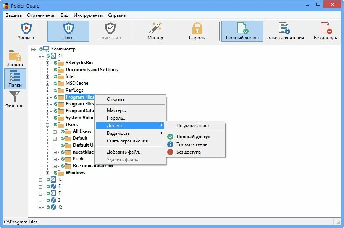Click the F: drive disk icon
This screenshot has height=228, width=344.
click(53, 193)
